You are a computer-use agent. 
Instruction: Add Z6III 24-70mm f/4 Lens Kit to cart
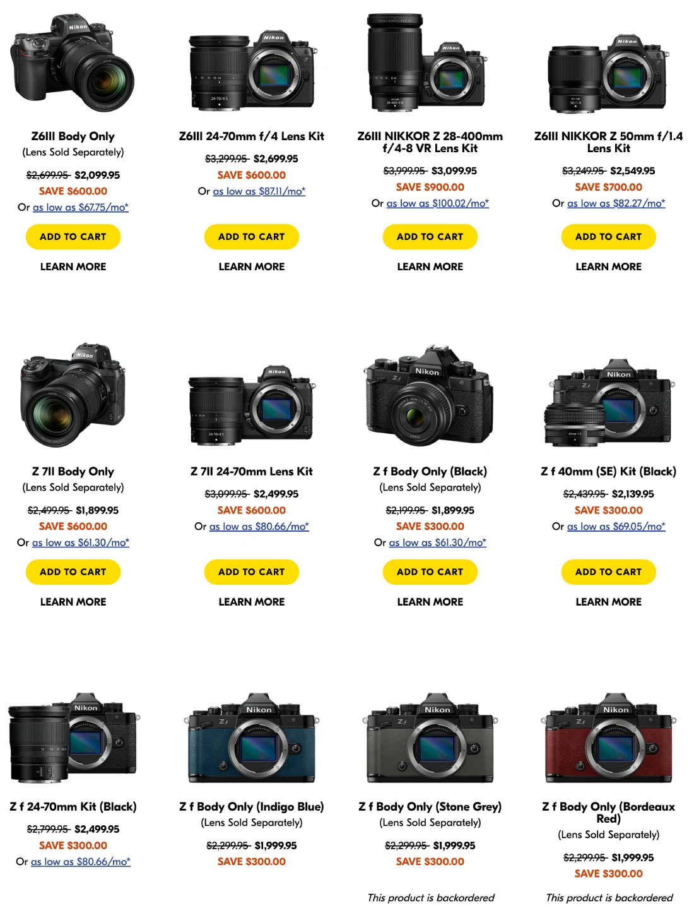pyautogui.click(x=252, y=237)
